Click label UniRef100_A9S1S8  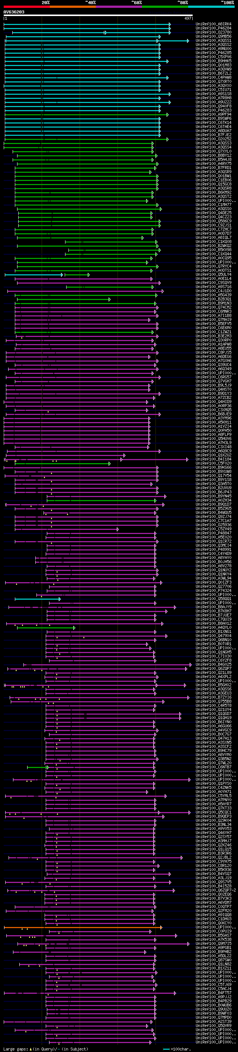pos(213,94)
